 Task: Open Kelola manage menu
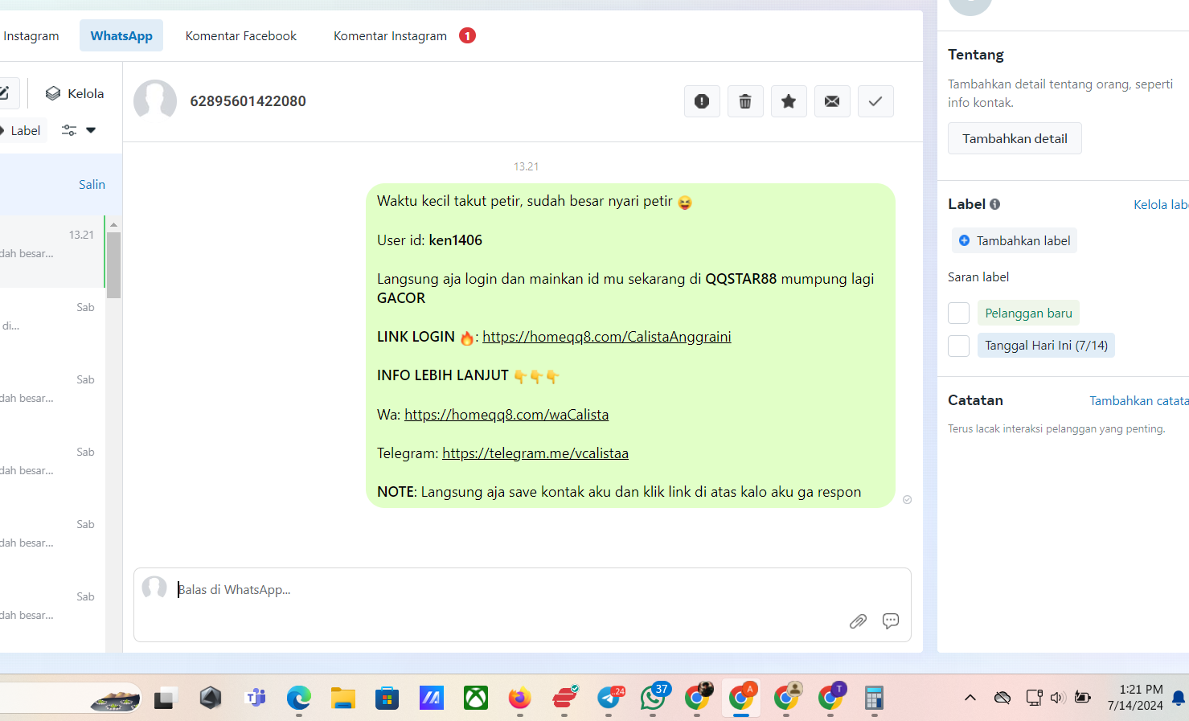coord(75,93)
